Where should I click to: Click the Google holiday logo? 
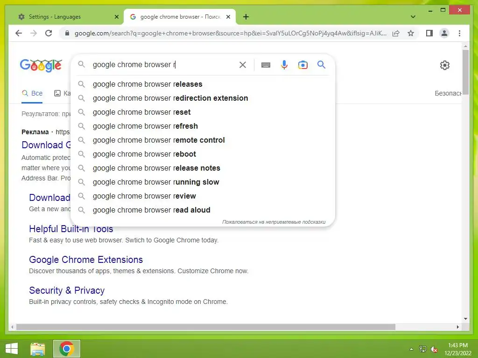(x=41, y=65)
